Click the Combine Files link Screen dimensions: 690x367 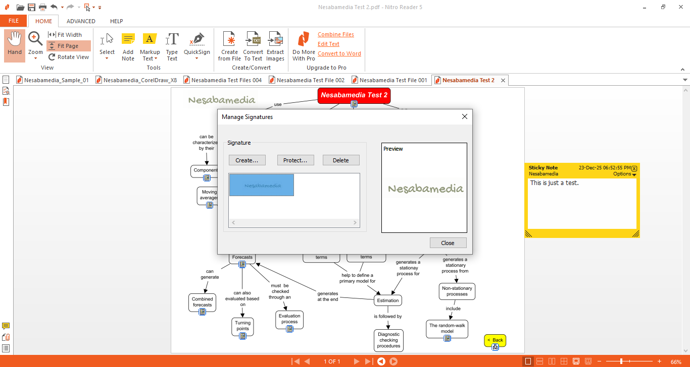(x=336, y=34)
